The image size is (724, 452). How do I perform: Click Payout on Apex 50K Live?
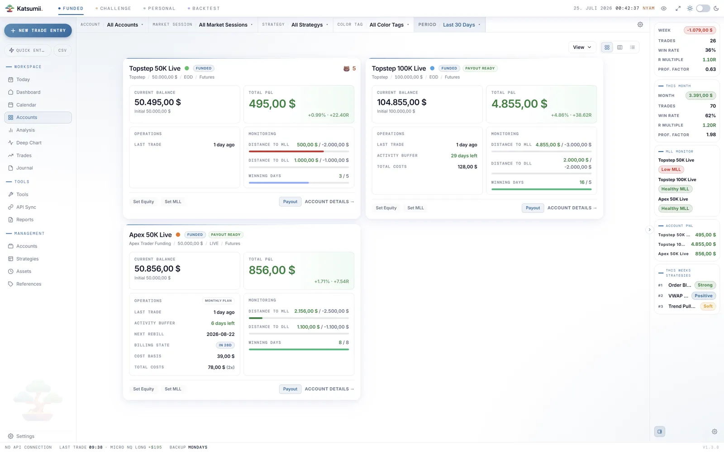click(290, 389)
